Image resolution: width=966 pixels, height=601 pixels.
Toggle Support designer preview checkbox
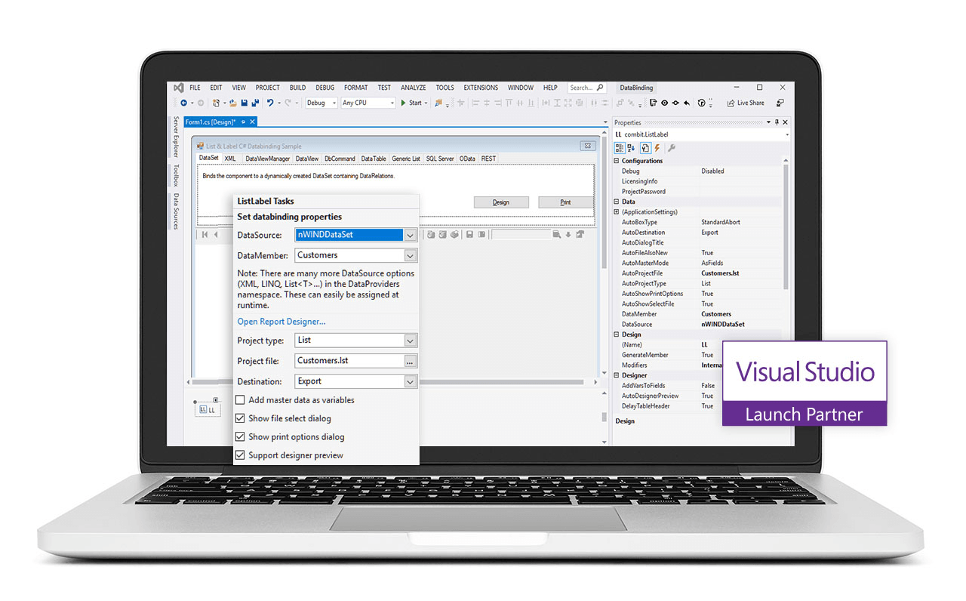241,455
